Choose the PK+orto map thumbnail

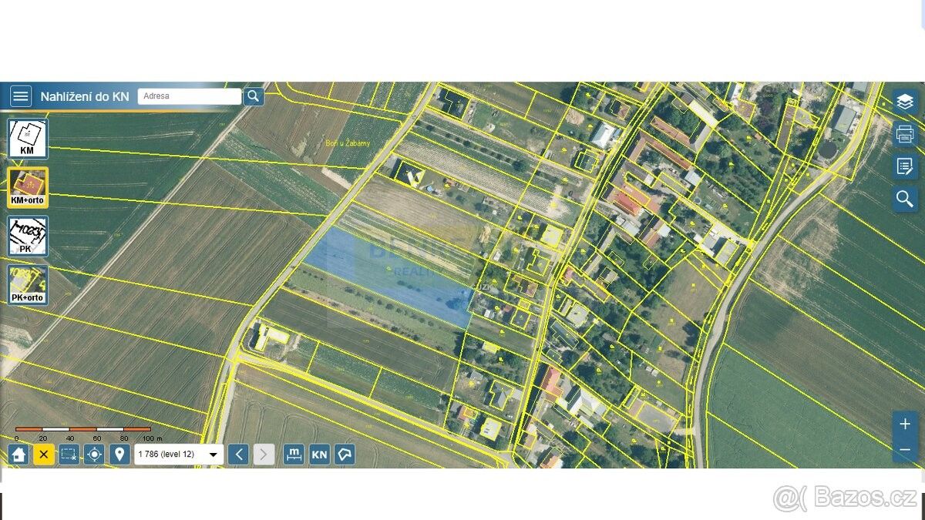[29, 285]
